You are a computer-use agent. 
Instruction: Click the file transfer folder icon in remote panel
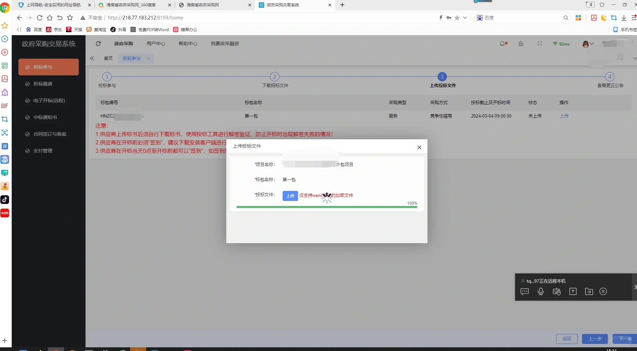point(589,291)
